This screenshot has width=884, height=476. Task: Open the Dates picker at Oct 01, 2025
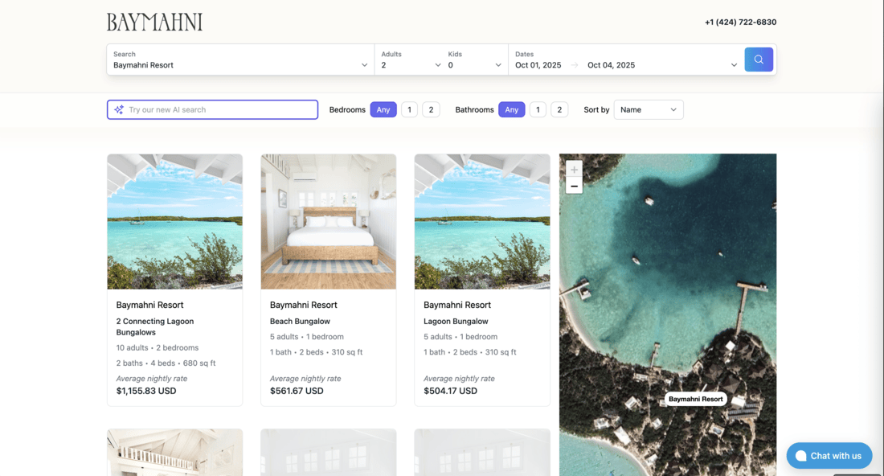coord(538,65)
